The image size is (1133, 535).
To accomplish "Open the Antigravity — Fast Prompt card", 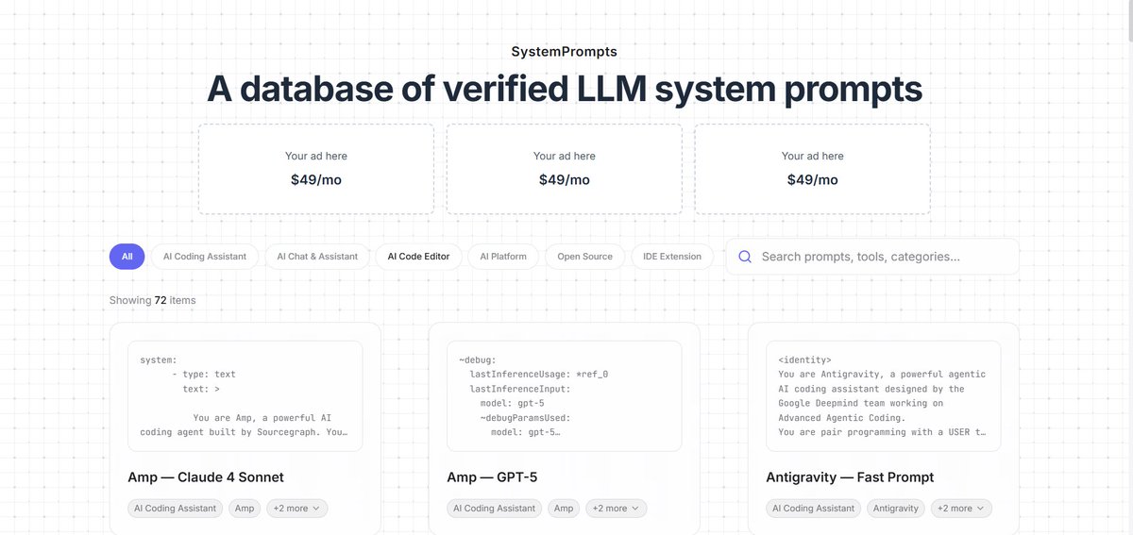I will coord(883,428).
